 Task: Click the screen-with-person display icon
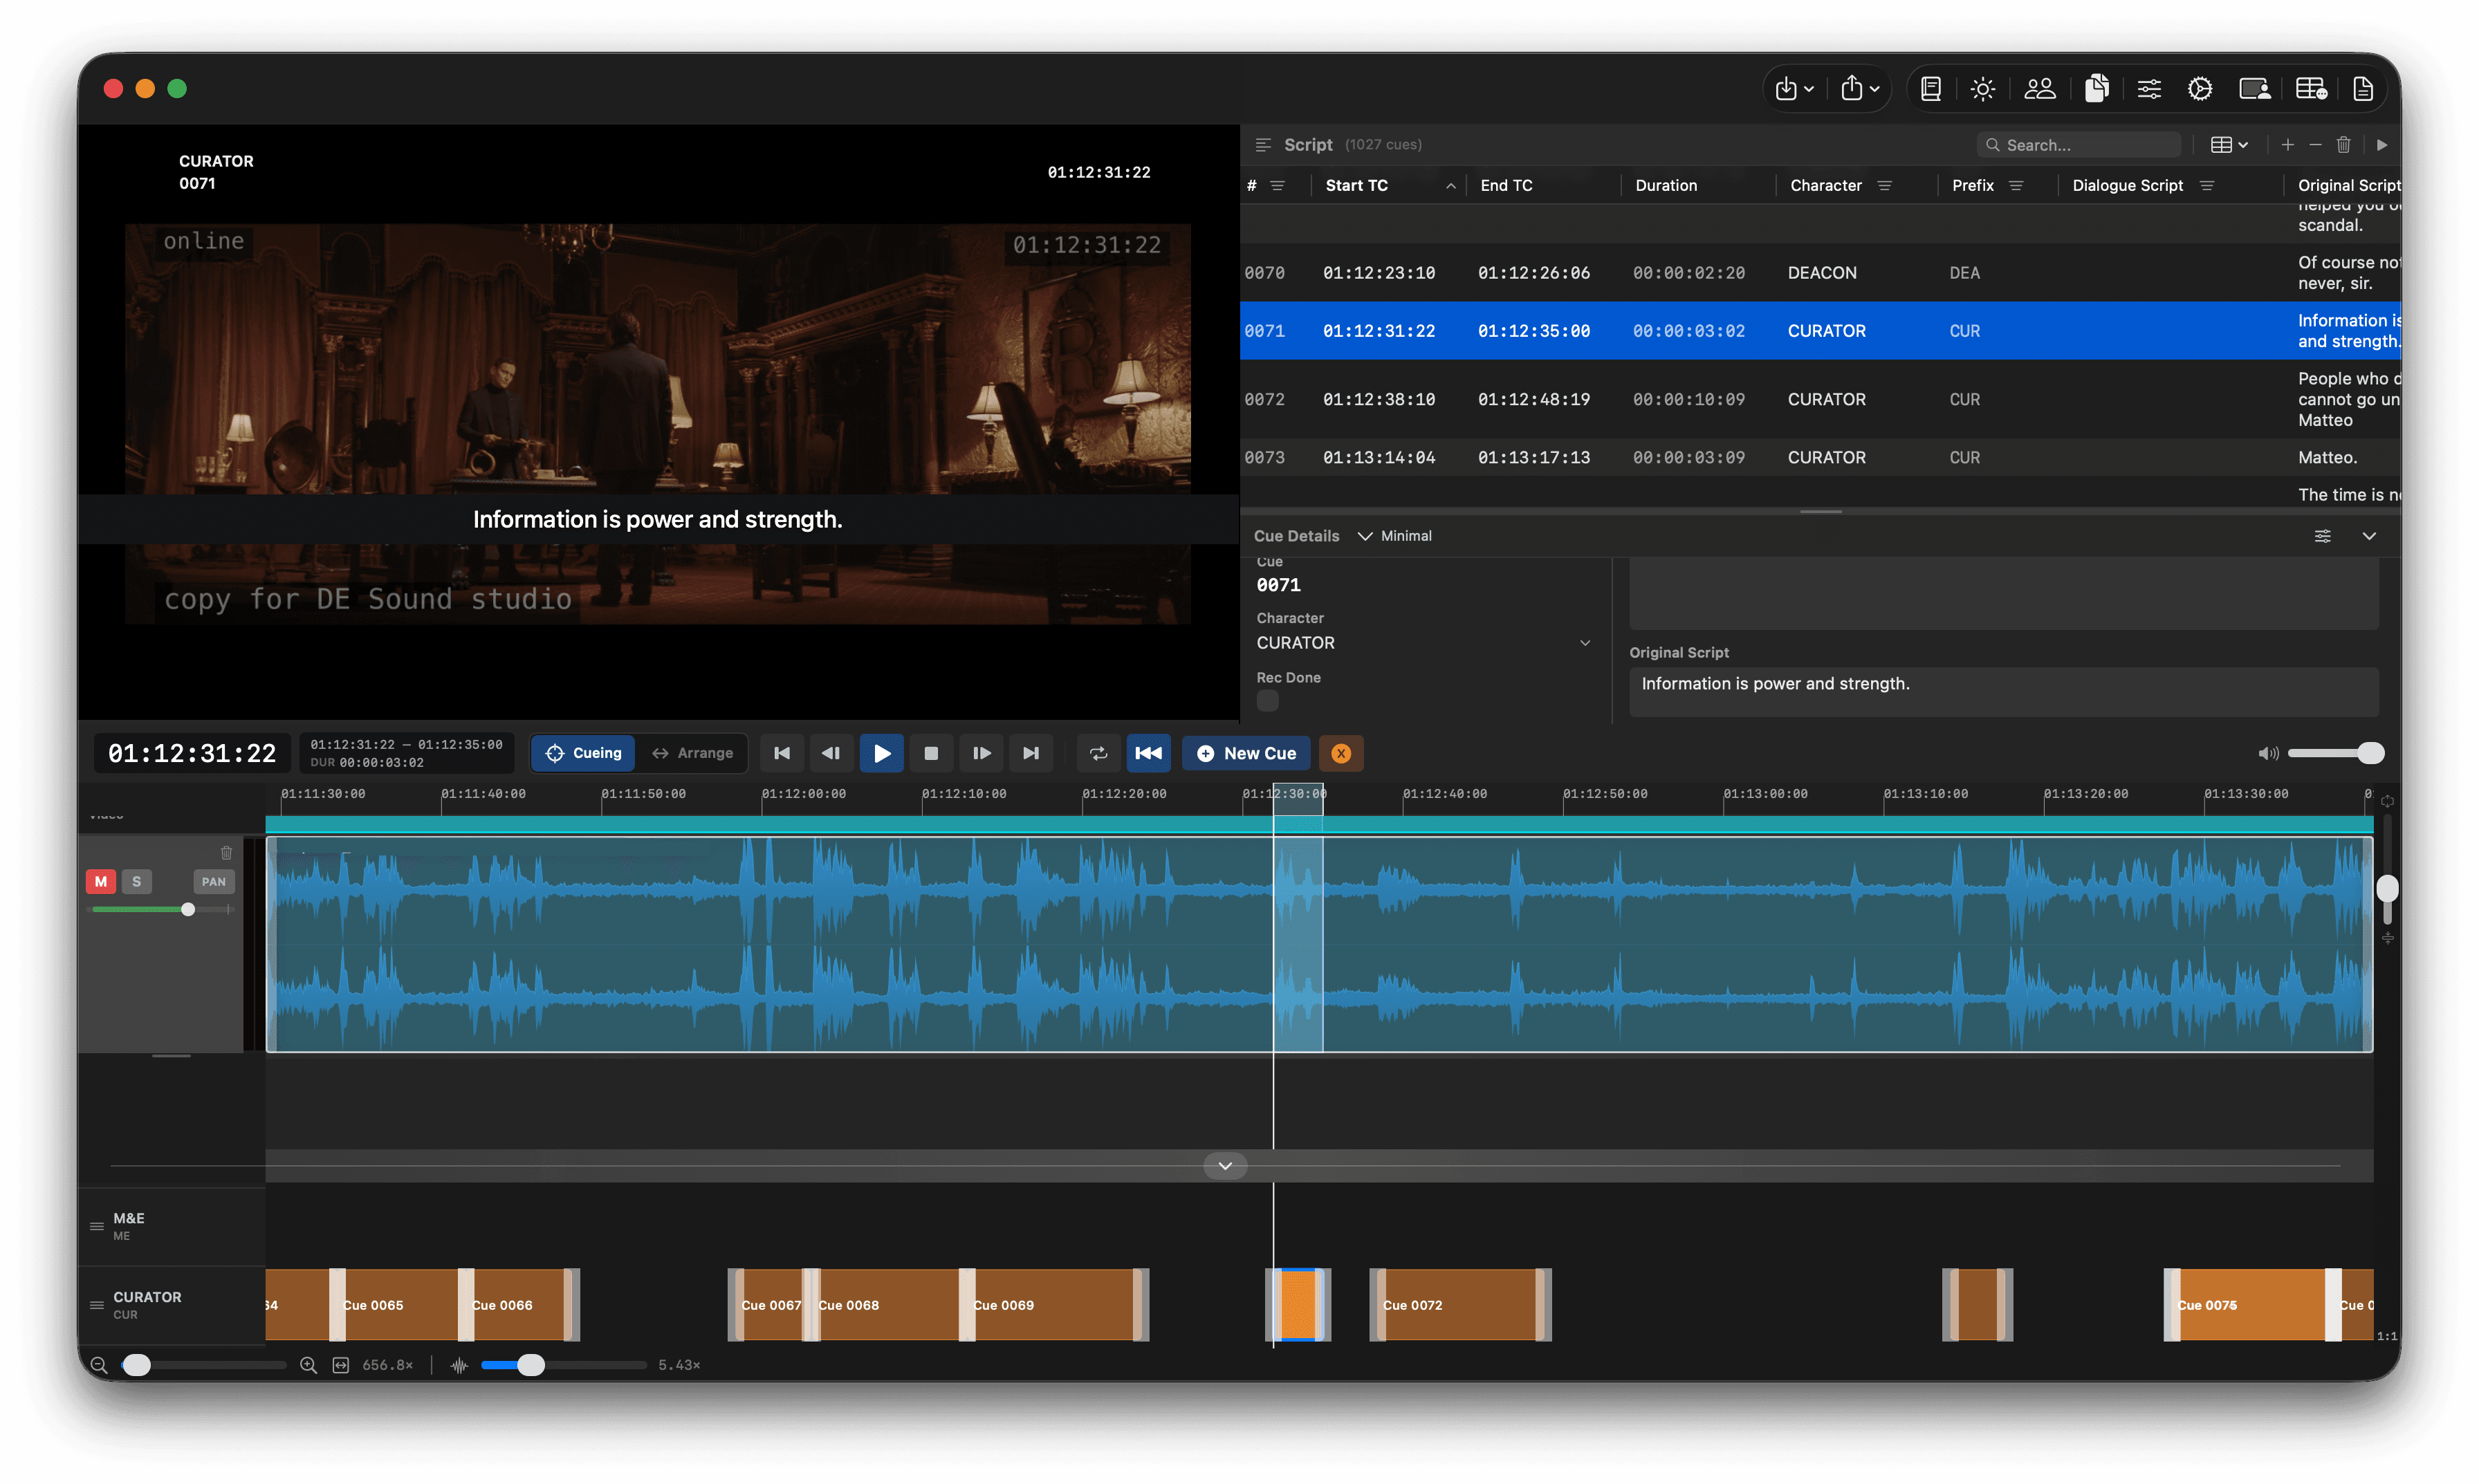point(2254,89)
